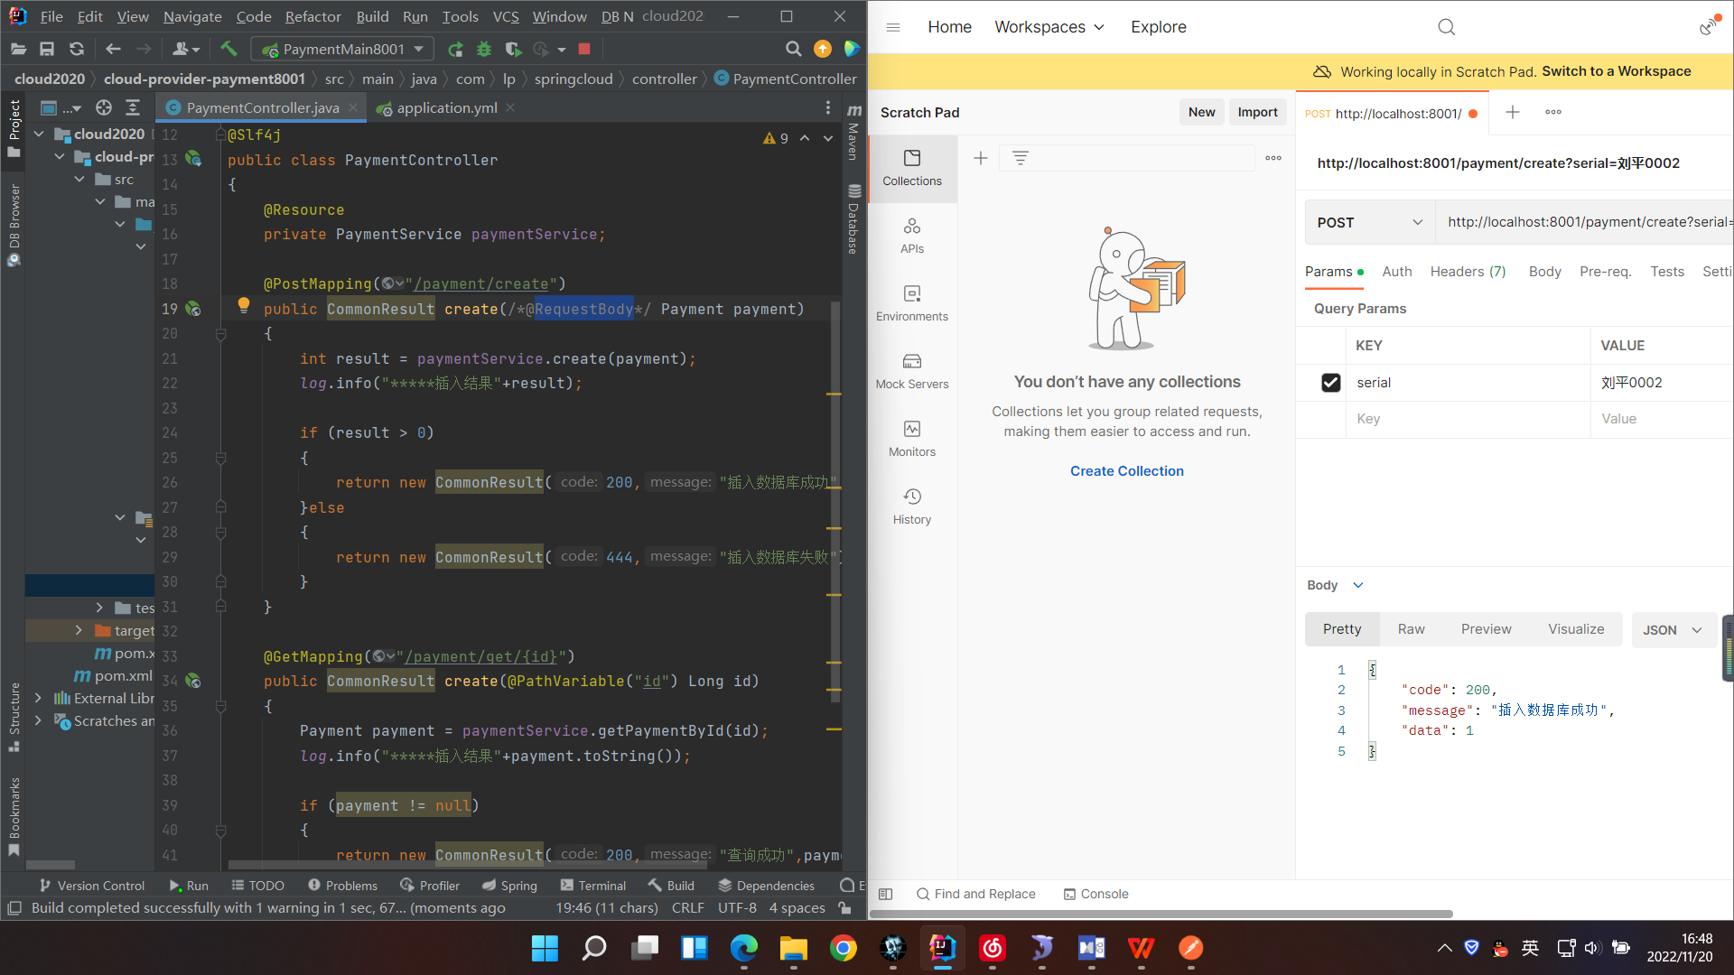Click the yellow intention lightbulb icon
1734x975 pixels.
[x=243, y=305]
